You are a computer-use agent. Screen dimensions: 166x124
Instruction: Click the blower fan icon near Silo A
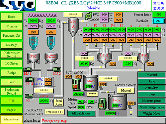click(x=88, y=16)
